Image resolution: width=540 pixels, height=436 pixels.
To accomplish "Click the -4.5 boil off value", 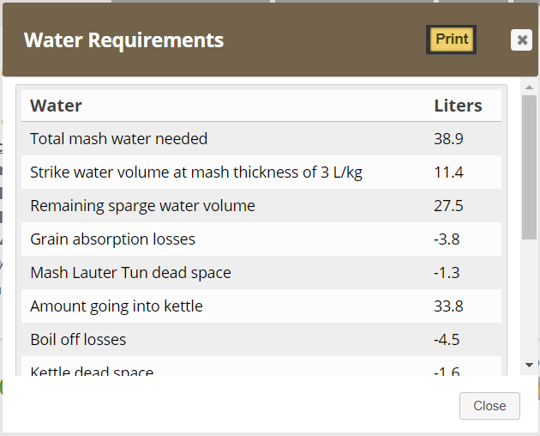I will tap(447, 339).
